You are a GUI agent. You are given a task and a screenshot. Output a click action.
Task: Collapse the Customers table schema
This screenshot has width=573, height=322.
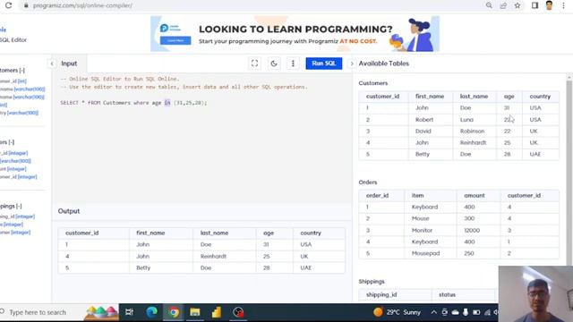pyautogui.click(x=21, y=70)
